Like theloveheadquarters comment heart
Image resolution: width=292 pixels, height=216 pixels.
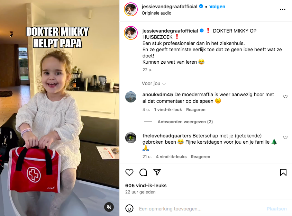pyautogui.click(x=285, y=137)
